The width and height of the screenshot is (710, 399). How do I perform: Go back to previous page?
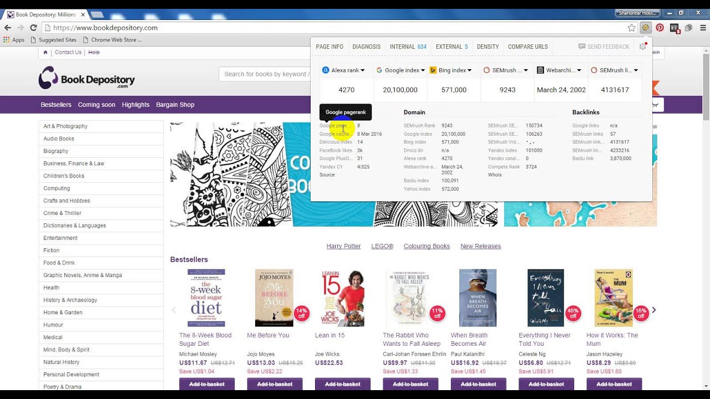click(x=8, y=27)
